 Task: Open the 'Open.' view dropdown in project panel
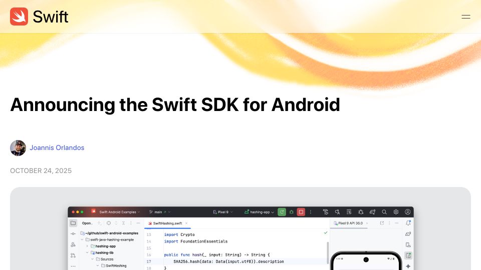tap(87, 223)
